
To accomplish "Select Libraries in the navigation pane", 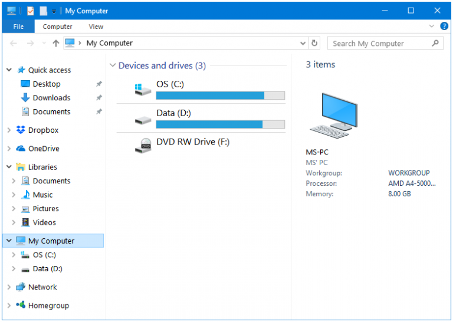I will 42,167.
